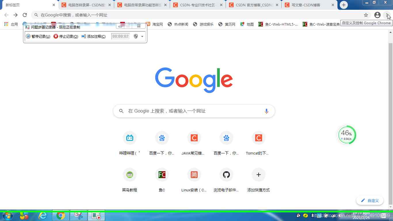Open the 应用 apps bookmark
393x221 pixels.
click(x=11, y=24)
